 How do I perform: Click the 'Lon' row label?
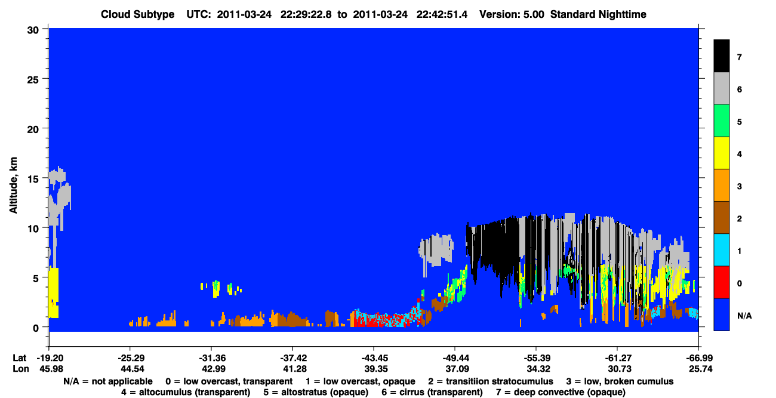point(20,369)
